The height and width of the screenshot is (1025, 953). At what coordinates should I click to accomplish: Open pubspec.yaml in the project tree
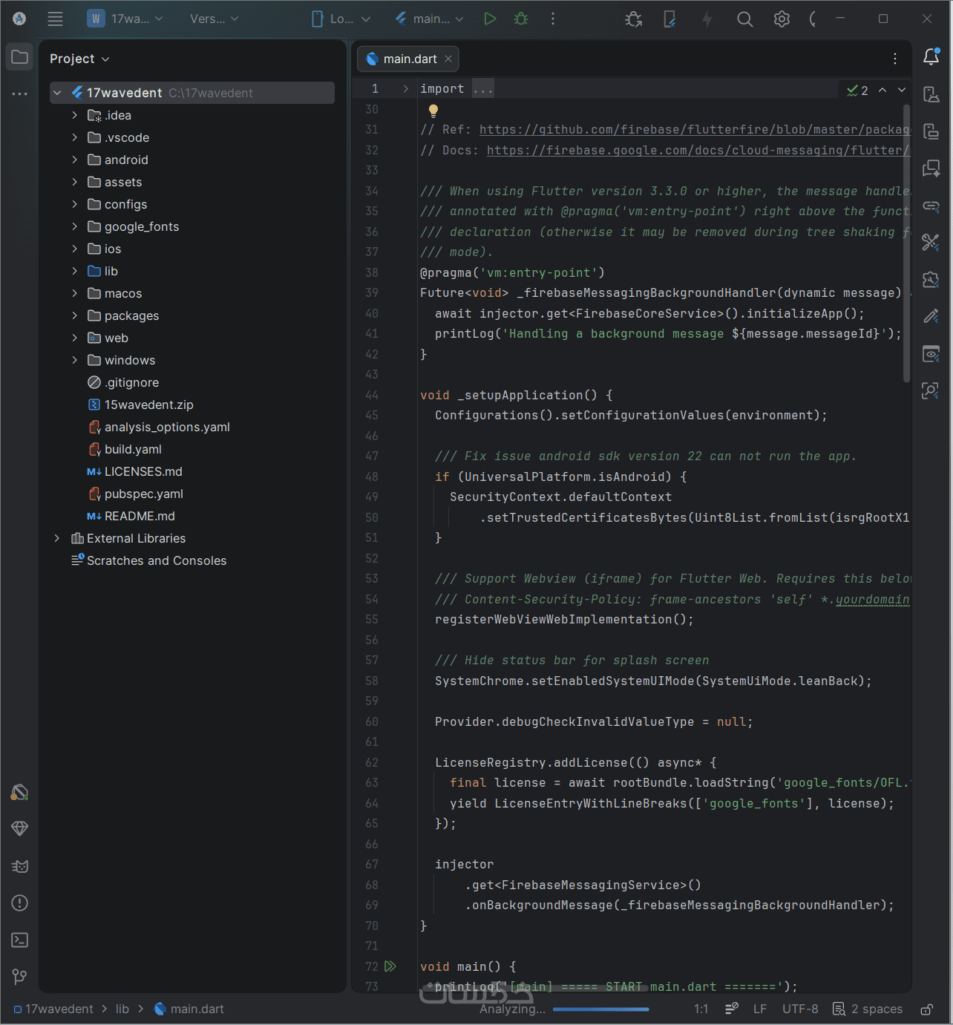point(143,494)
